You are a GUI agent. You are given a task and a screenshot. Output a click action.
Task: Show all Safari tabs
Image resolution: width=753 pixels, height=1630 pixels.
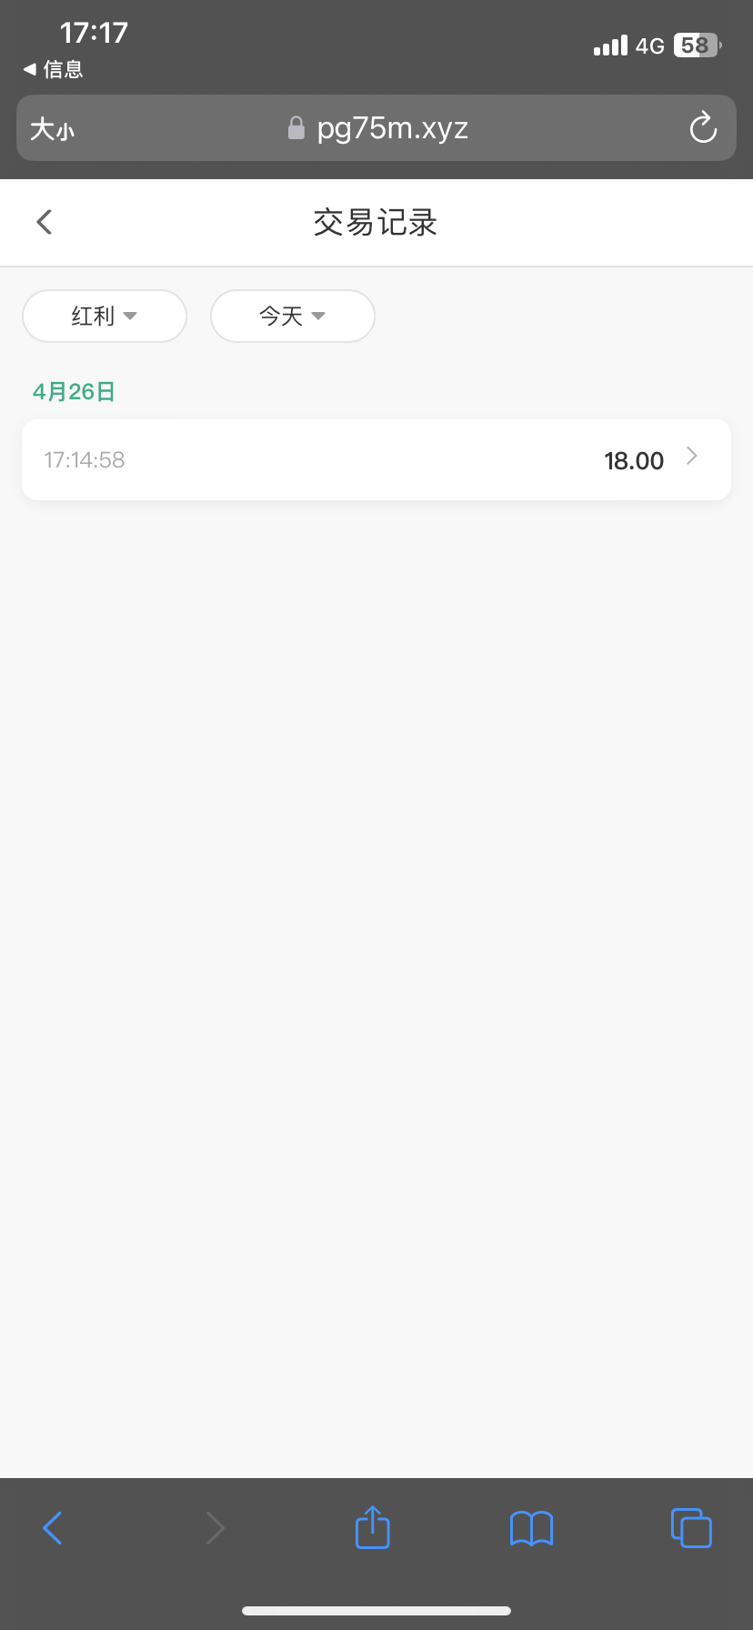click(x=691, y=1528)
